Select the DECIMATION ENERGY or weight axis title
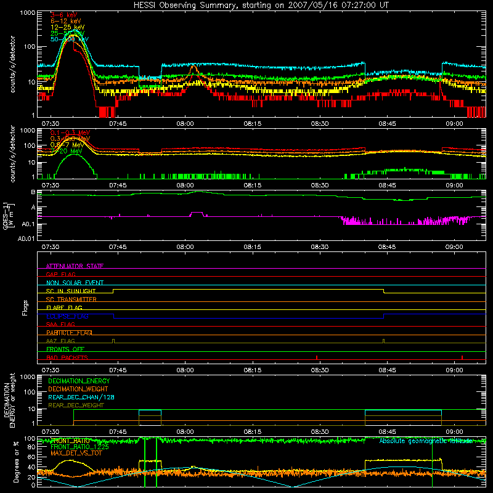The image size is (493, 493). (x=9, y=400)
